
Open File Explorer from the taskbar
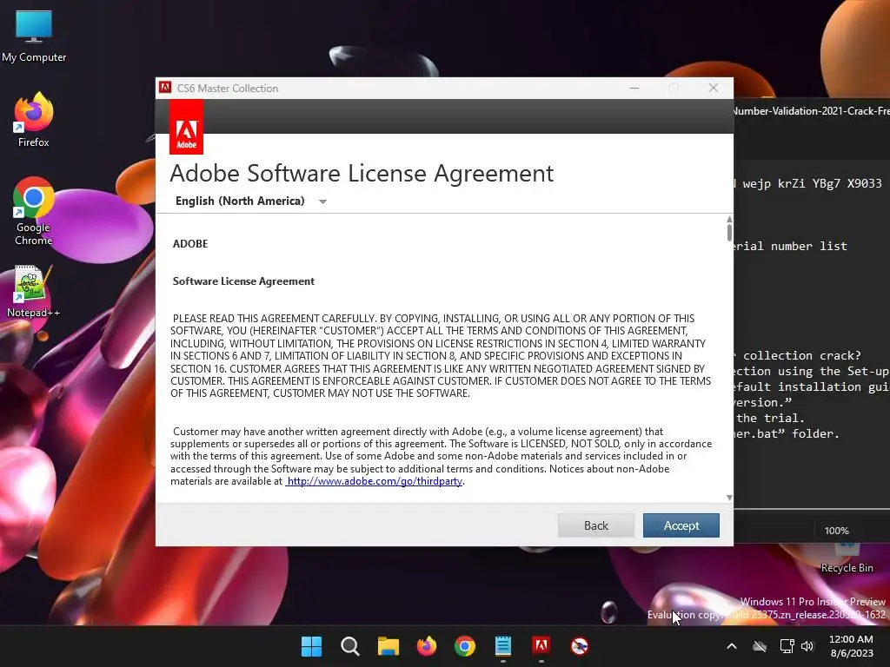(389, 646)
